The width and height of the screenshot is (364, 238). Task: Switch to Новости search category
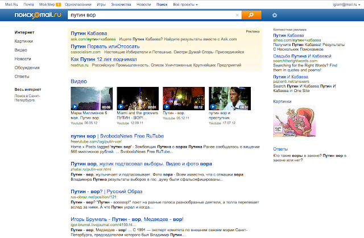23,59
